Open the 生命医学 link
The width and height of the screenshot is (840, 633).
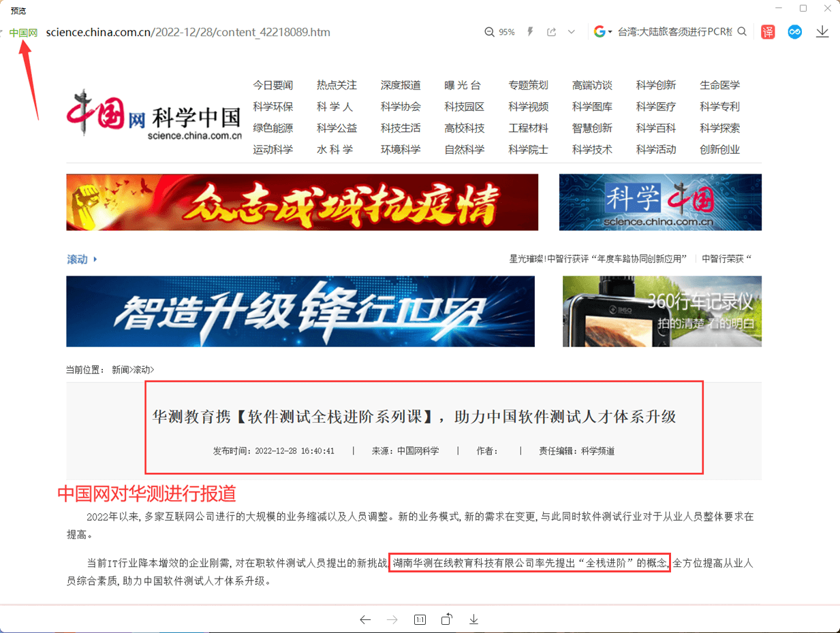719,85
